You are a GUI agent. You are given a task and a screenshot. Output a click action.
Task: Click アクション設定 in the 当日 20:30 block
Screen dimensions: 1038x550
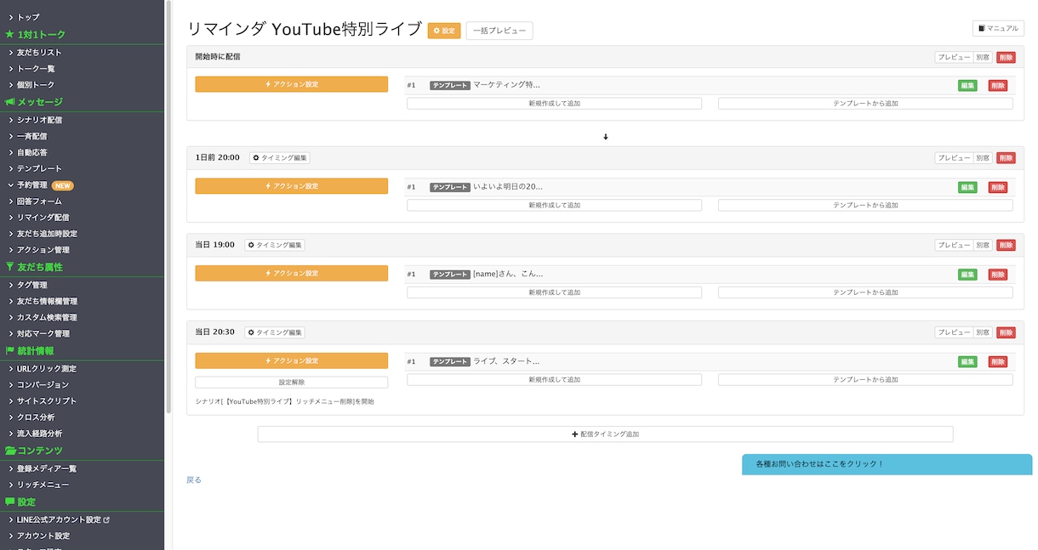coord(292,360)
